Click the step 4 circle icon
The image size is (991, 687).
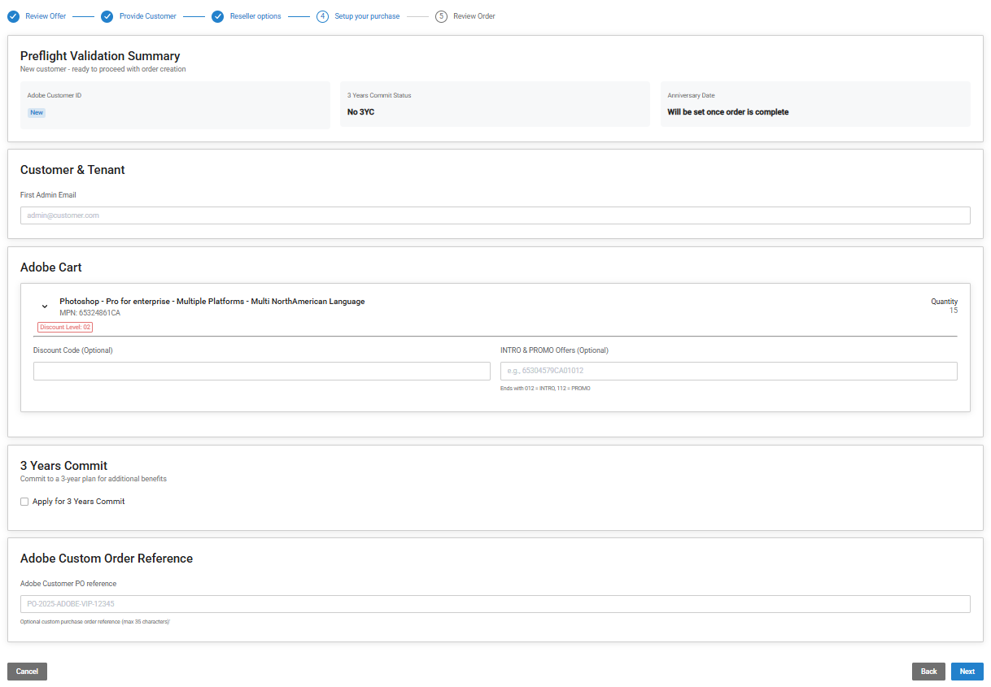(x=323, y=16)
